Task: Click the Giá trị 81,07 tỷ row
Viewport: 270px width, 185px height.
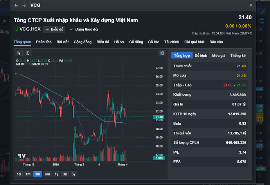Action: (x=210, y=104)
